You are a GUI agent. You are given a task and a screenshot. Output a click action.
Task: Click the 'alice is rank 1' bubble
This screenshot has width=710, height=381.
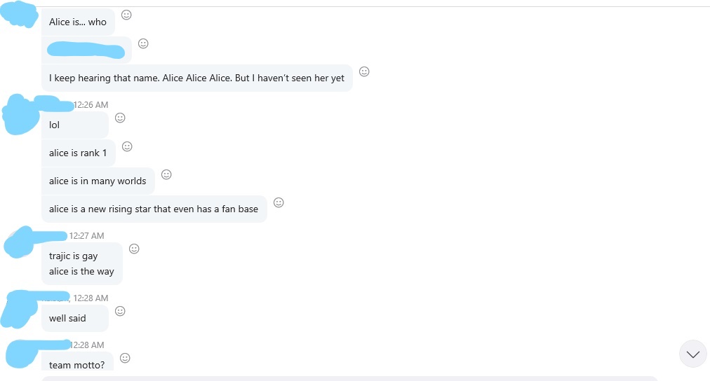79,153
